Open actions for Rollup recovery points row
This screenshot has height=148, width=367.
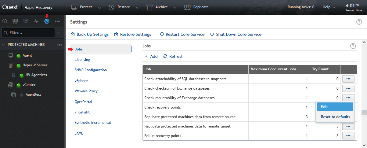[x=348, y=136]
